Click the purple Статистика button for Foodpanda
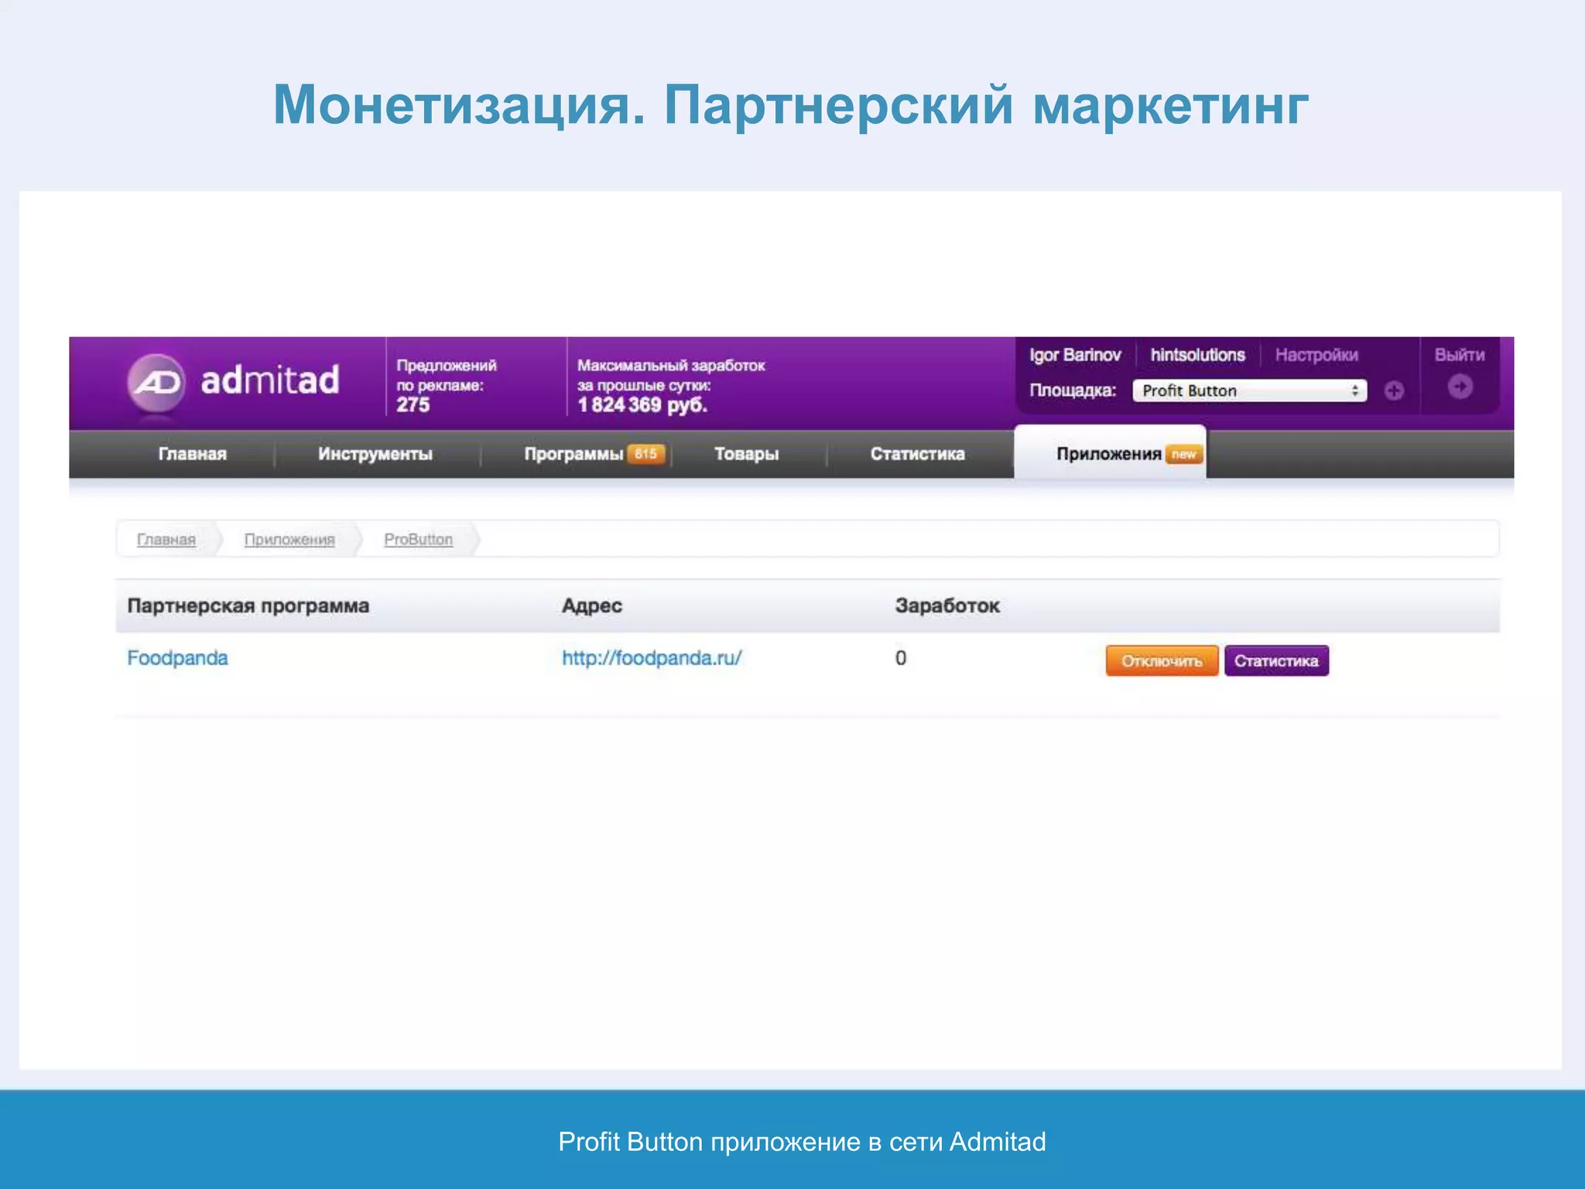Screen dimensions: 1585x1189 point(1276,661)
